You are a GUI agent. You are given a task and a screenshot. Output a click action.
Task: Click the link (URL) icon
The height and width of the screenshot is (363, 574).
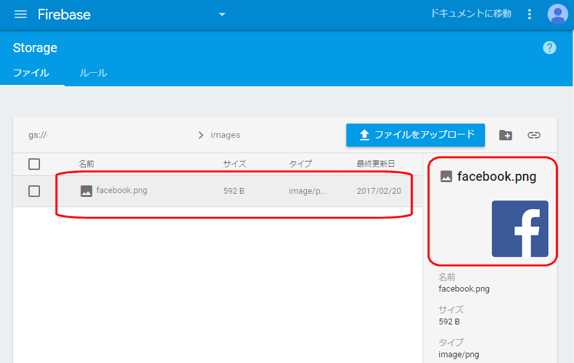[534, 135]
